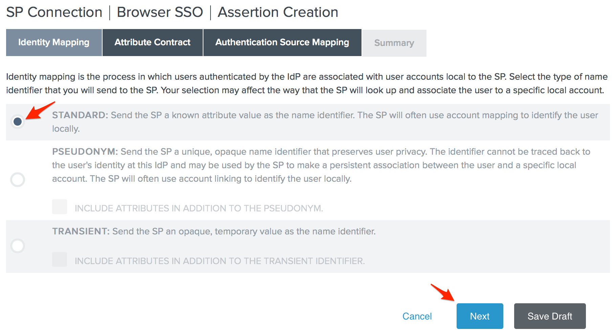This screenshot has height=333, width=614.
Task: Click the Cancel link
Action: pyautogui.click(x=417, y=316)
